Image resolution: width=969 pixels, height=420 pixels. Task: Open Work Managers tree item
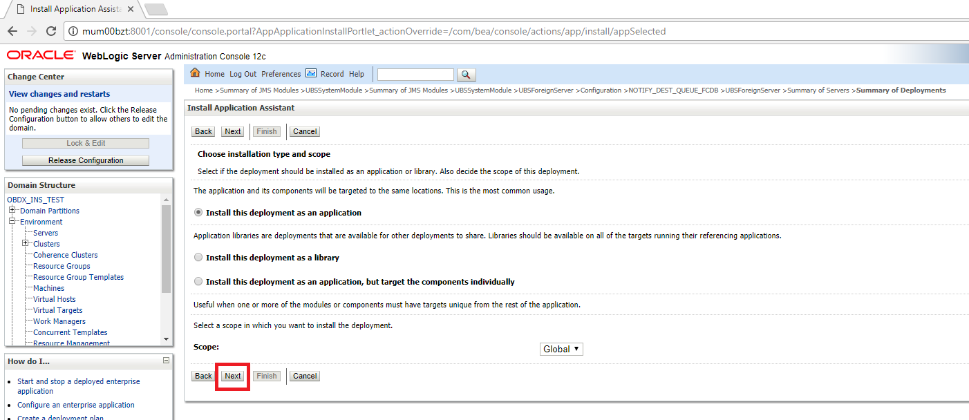tap(59, 321)
